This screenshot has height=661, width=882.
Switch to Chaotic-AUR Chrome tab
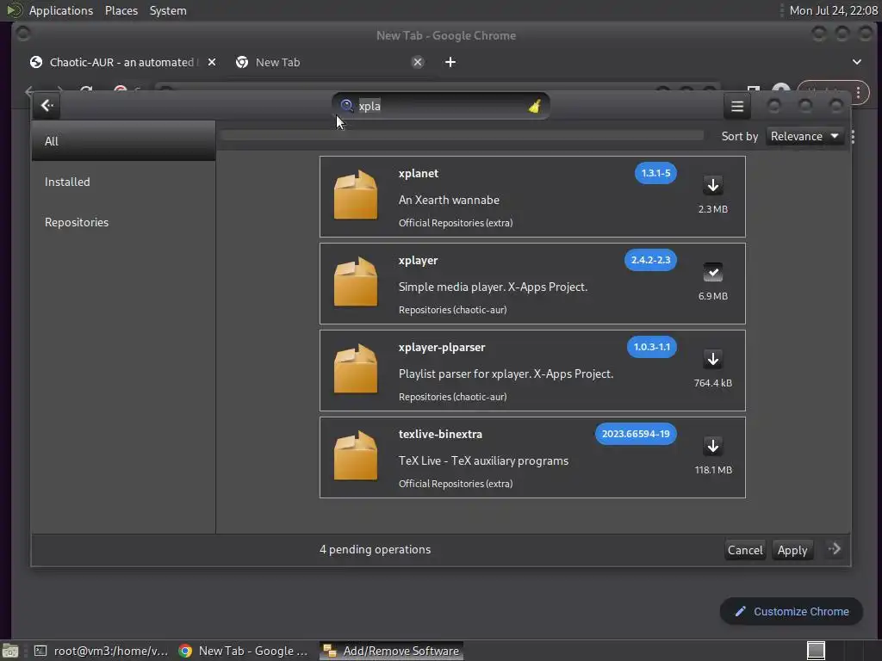[121, 62]
